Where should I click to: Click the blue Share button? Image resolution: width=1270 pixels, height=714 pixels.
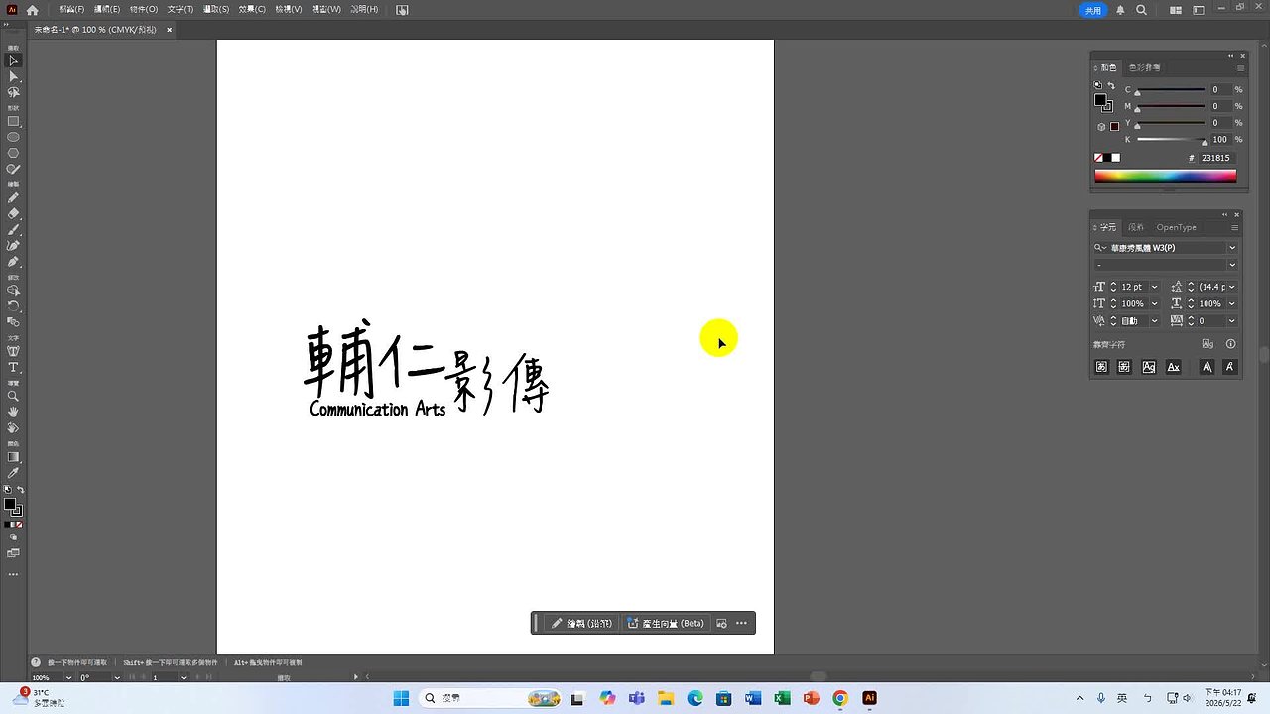[1093, 10]
